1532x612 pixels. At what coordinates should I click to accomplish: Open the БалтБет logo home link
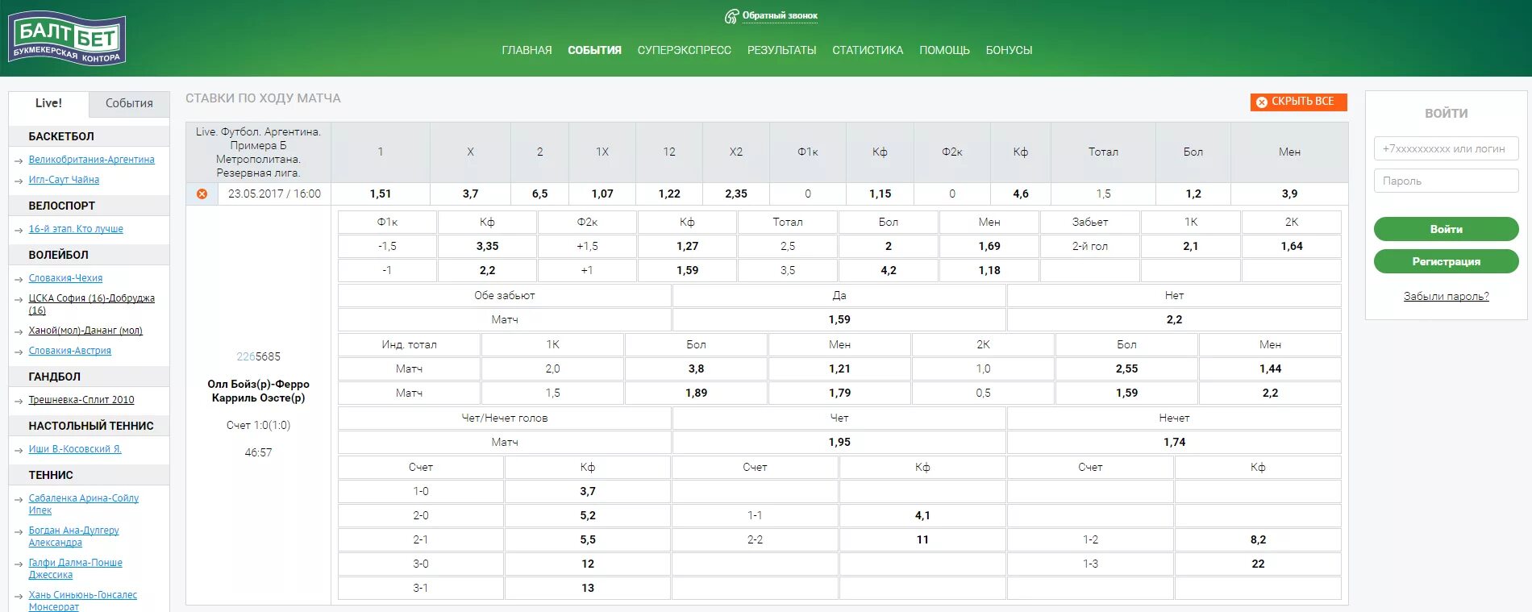coord(67,38)
